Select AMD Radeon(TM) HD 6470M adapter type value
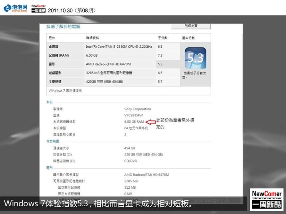This screenshot has width=286, height=214. click(x=147, y=175)
